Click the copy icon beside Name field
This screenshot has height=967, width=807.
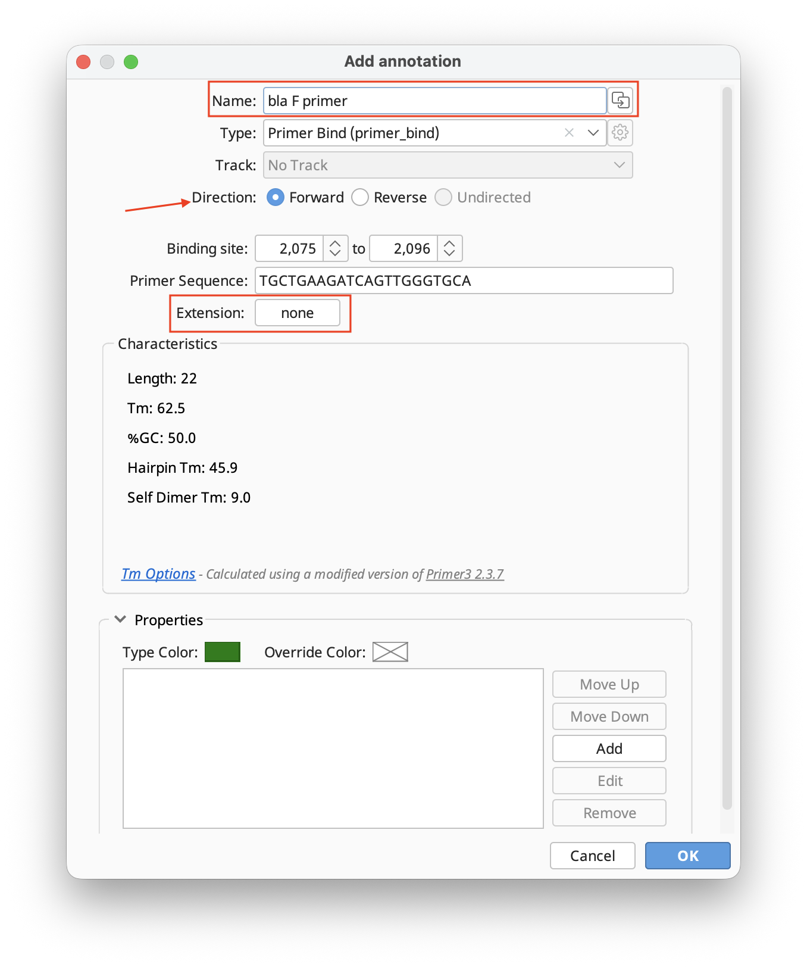(620, 100)
